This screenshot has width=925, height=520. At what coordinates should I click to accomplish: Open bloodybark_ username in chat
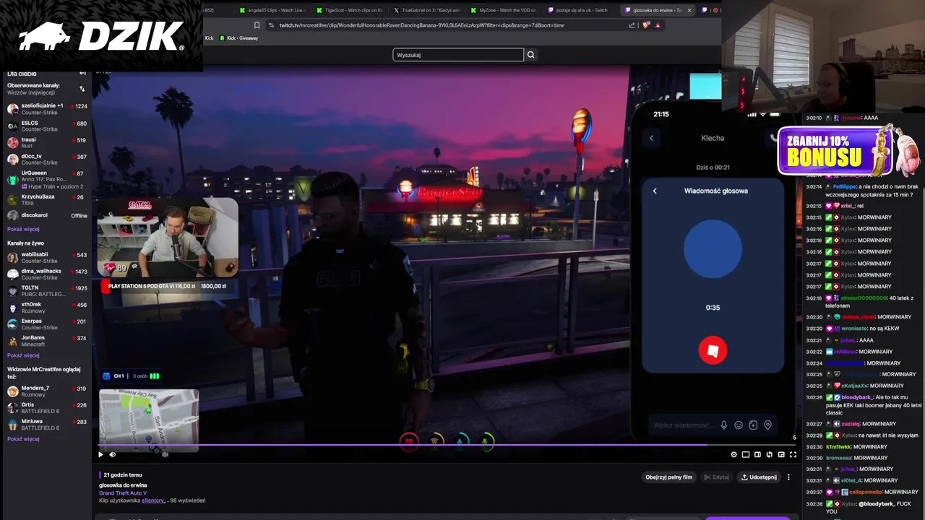click(856, 397)
